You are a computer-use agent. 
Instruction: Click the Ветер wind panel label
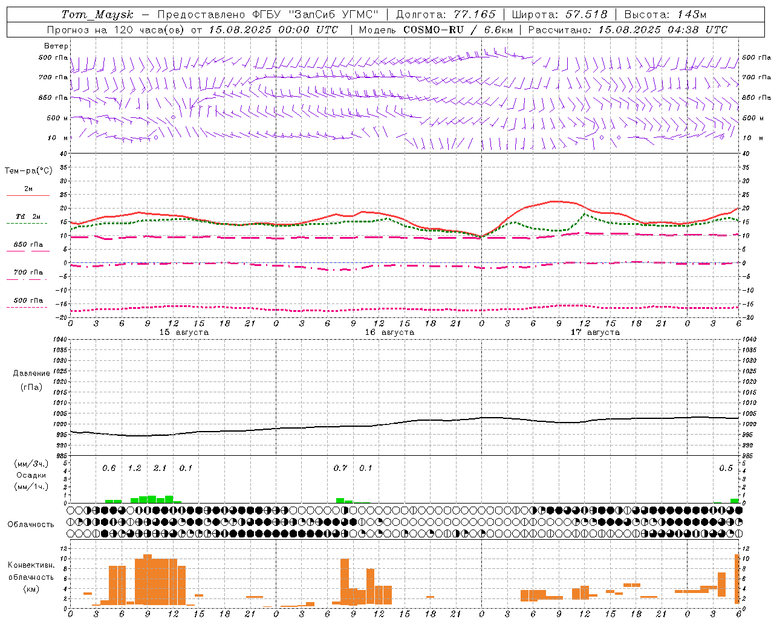click(56, 46)
